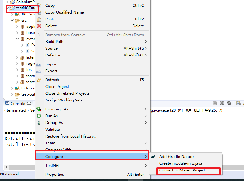Collapse the testNGTutoral project node
The height and width of the screenshot is (181, 244).
(7, 8)
